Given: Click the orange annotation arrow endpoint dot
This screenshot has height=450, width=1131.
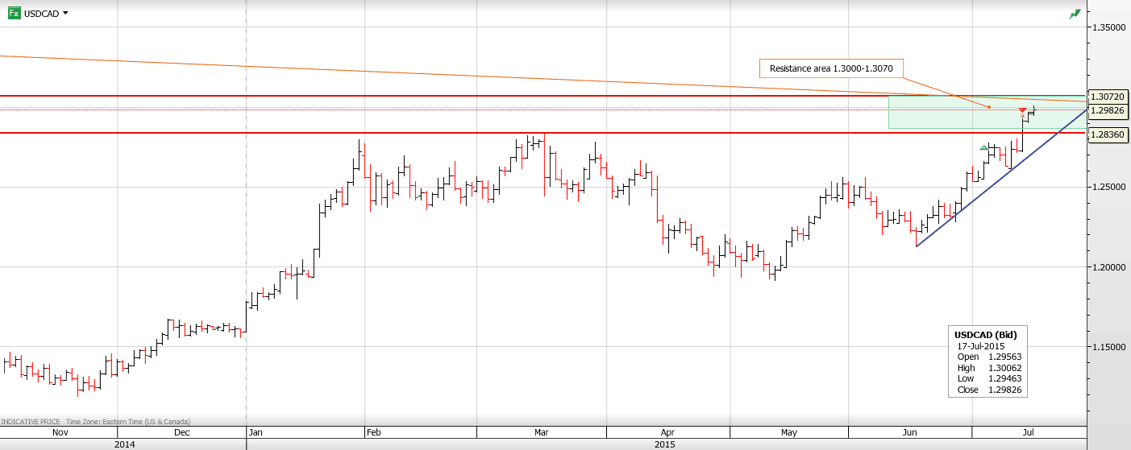Looking at the screenshot, I should coord(989,107).
